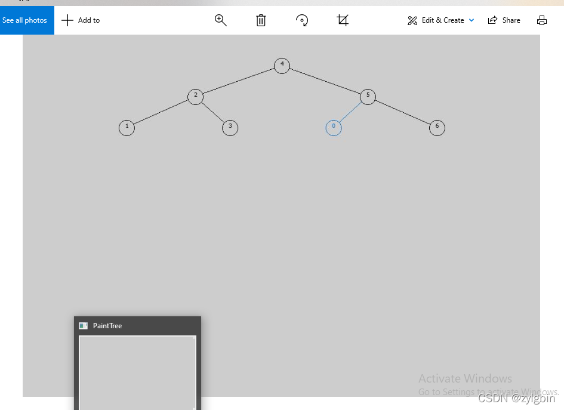Viewport: 564px width, 410px height.
Task: Select the PaintTree window title
Action: [x=107, y=326]
